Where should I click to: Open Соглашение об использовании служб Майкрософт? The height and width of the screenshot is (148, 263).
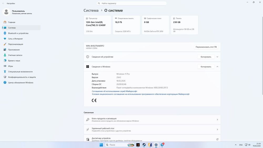click(114, 91)
